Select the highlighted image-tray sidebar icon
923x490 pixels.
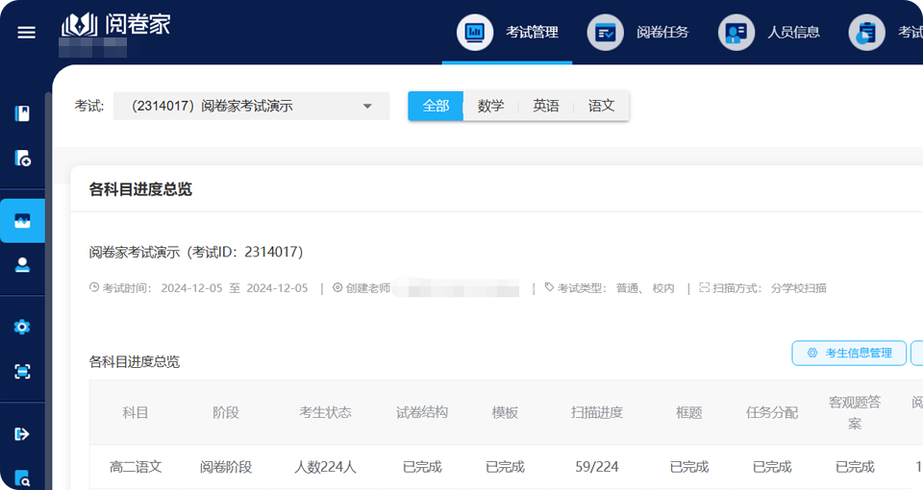[22, 222]
